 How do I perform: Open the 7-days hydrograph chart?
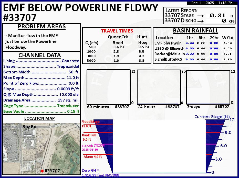(x=208, y=87)
